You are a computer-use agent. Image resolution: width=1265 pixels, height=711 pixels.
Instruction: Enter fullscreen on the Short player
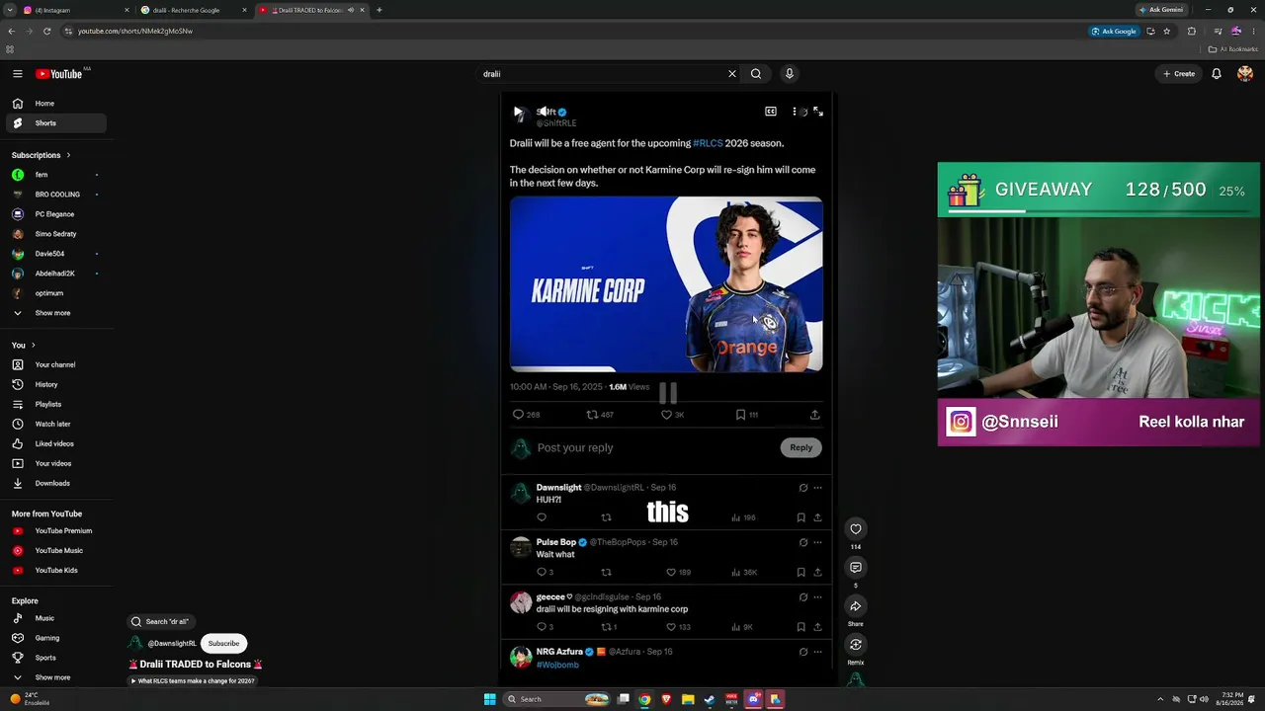(818, 112)
